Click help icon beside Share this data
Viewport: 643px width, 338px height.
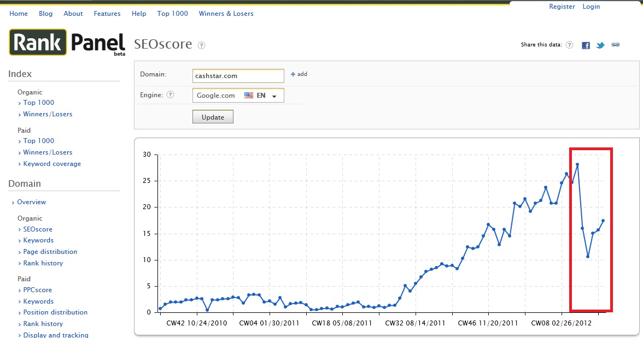point(569,45)
